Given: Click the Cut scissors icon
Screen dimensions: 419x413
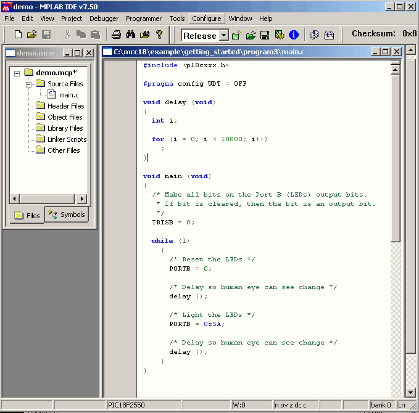Looking at the screenshot, I should tap(67, 35).
